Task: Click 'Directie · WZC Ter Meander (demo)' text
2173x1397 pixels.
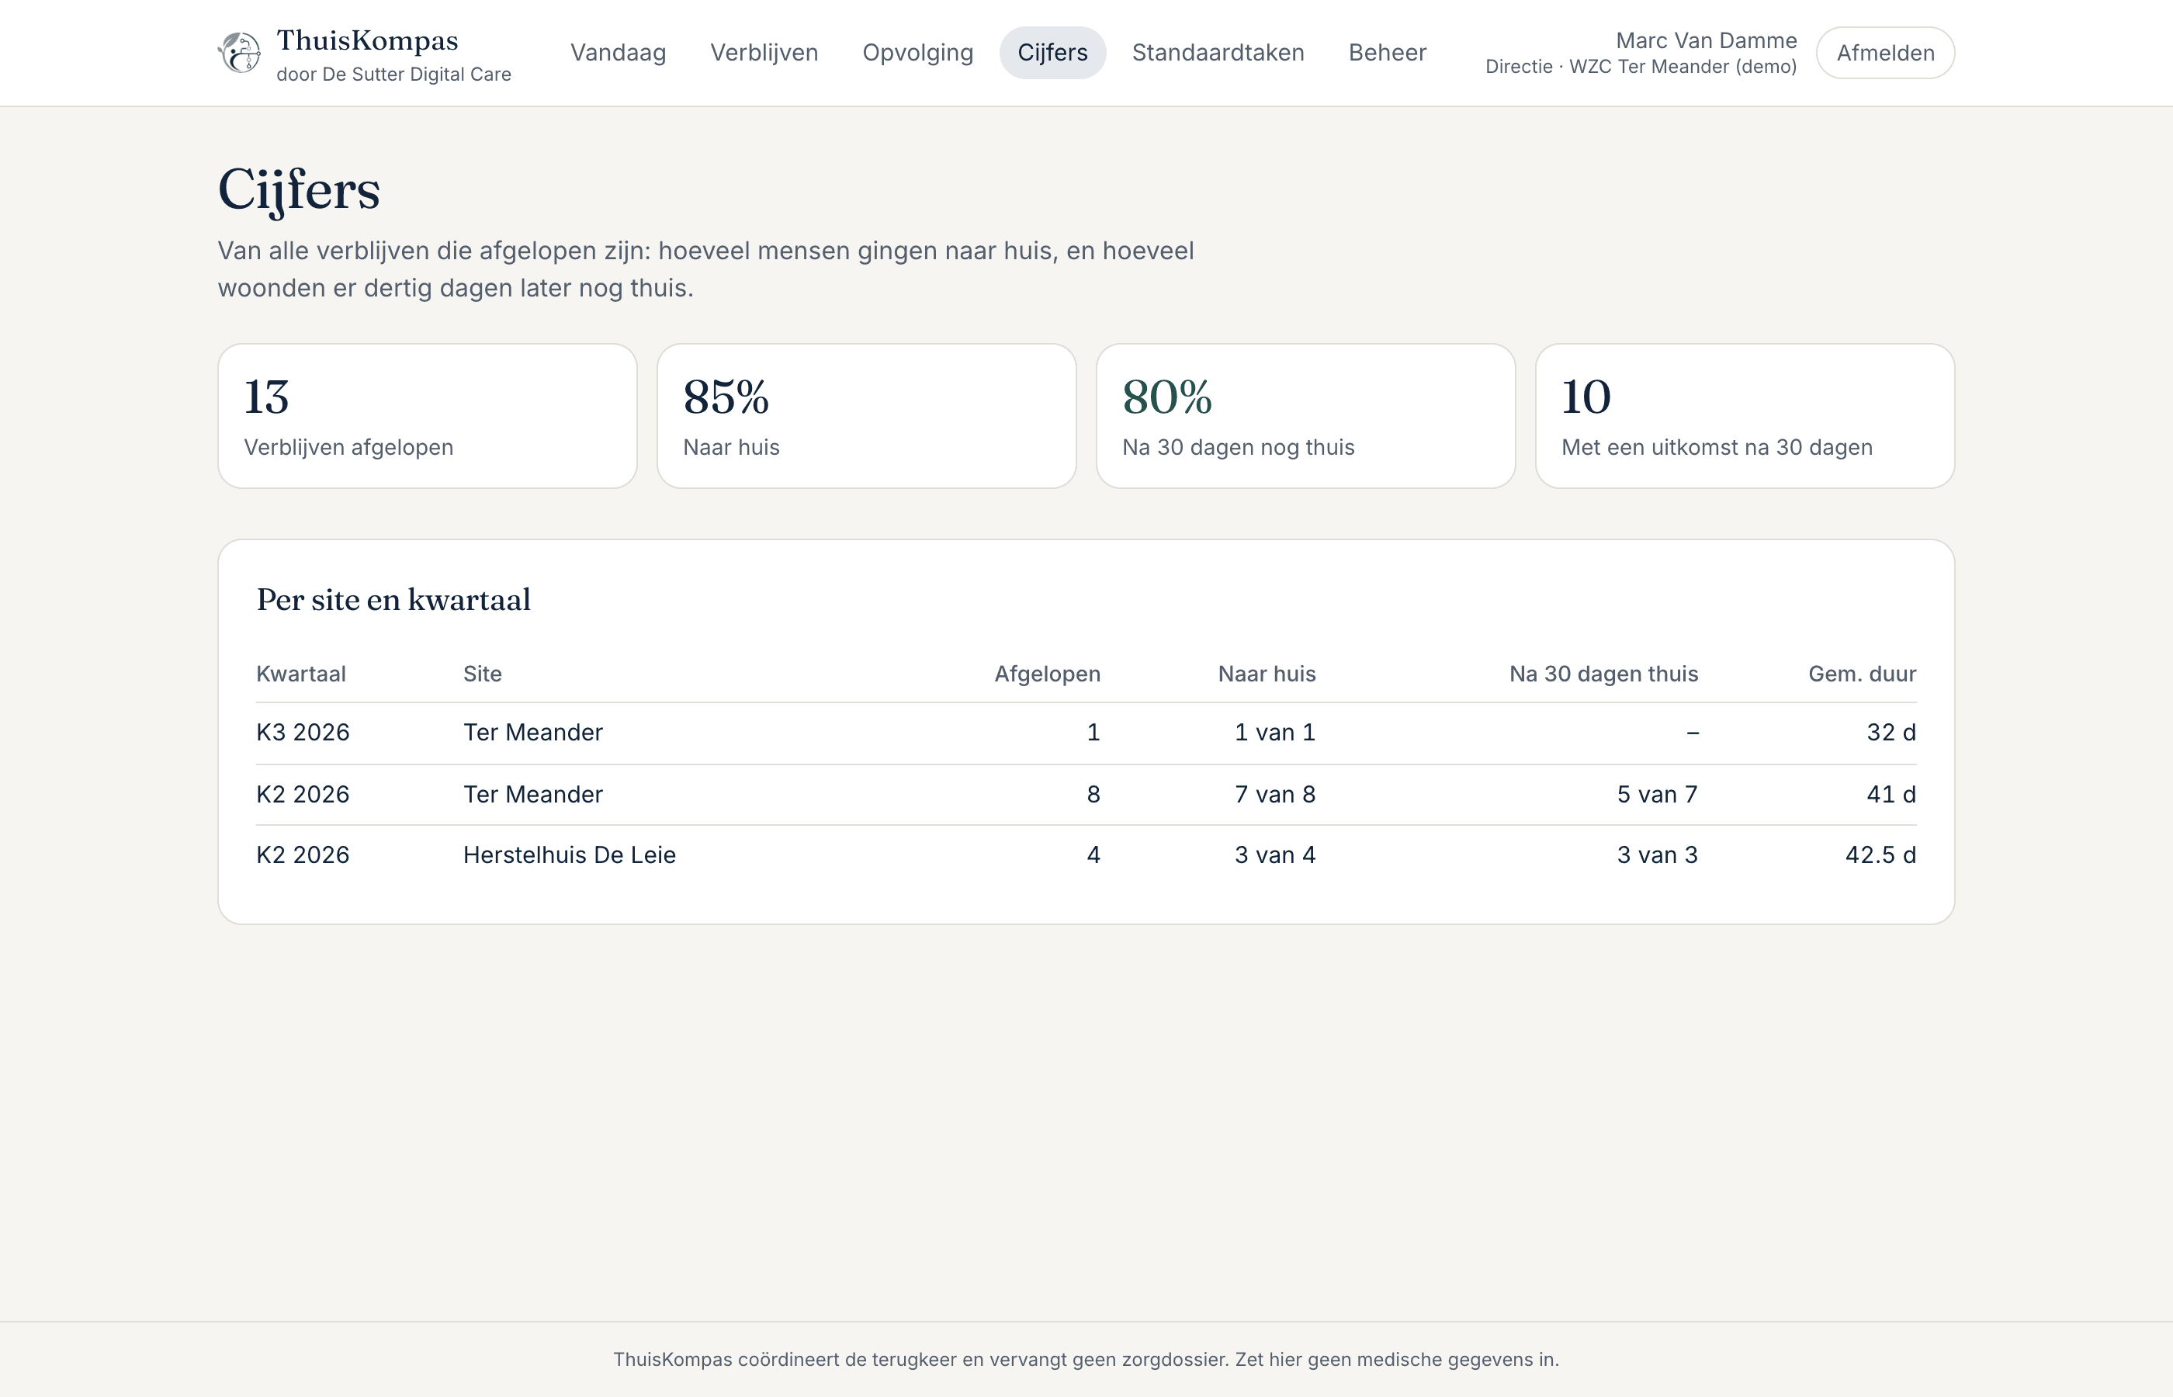Action: (x=1641, y=67)
